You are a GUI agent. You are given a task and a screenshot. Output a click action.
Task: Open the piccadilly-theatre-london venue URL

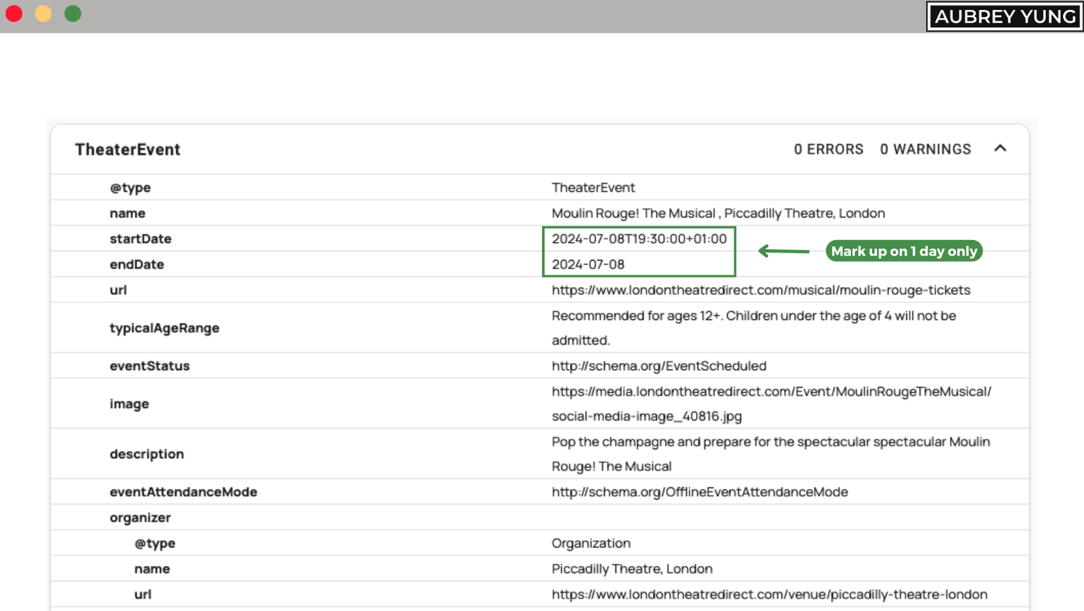[x=770, y=594]
